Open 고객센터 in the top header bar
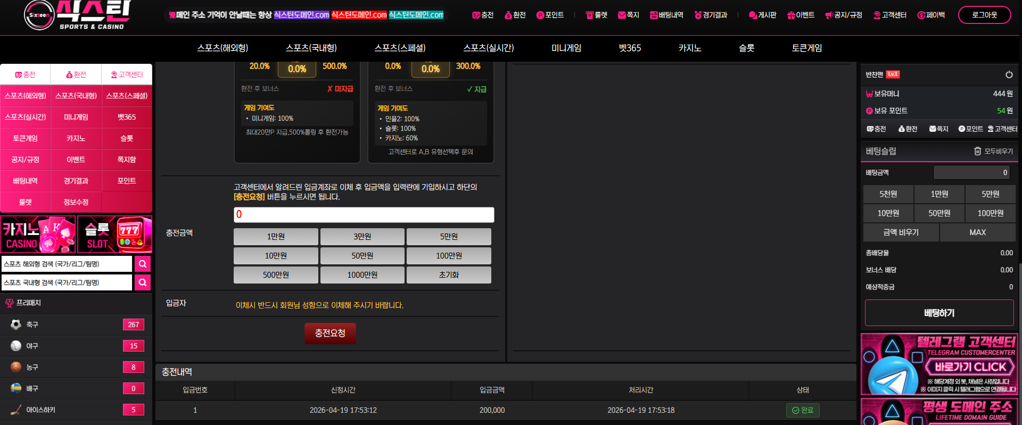 (890, 15)
